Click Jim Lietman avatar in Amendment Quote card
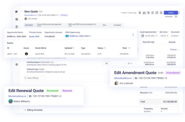185x122 pixels. pos(116,83)
